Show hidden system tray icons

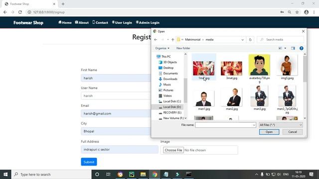256,175
